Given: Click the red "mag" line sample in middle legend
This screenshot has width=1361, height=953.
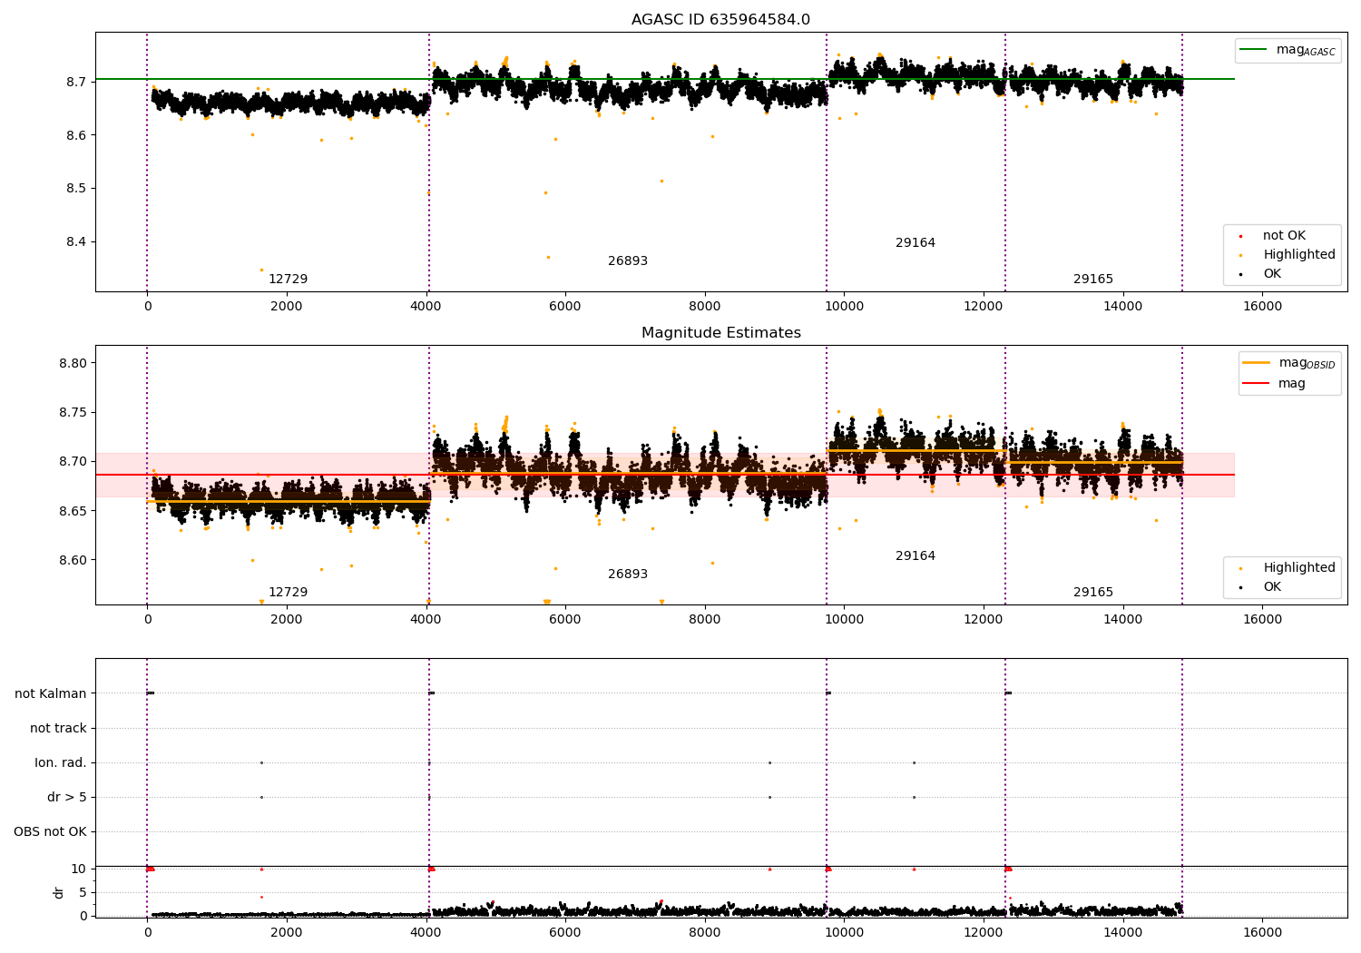Looking at the screenshot, I should tap(1257, 384).
